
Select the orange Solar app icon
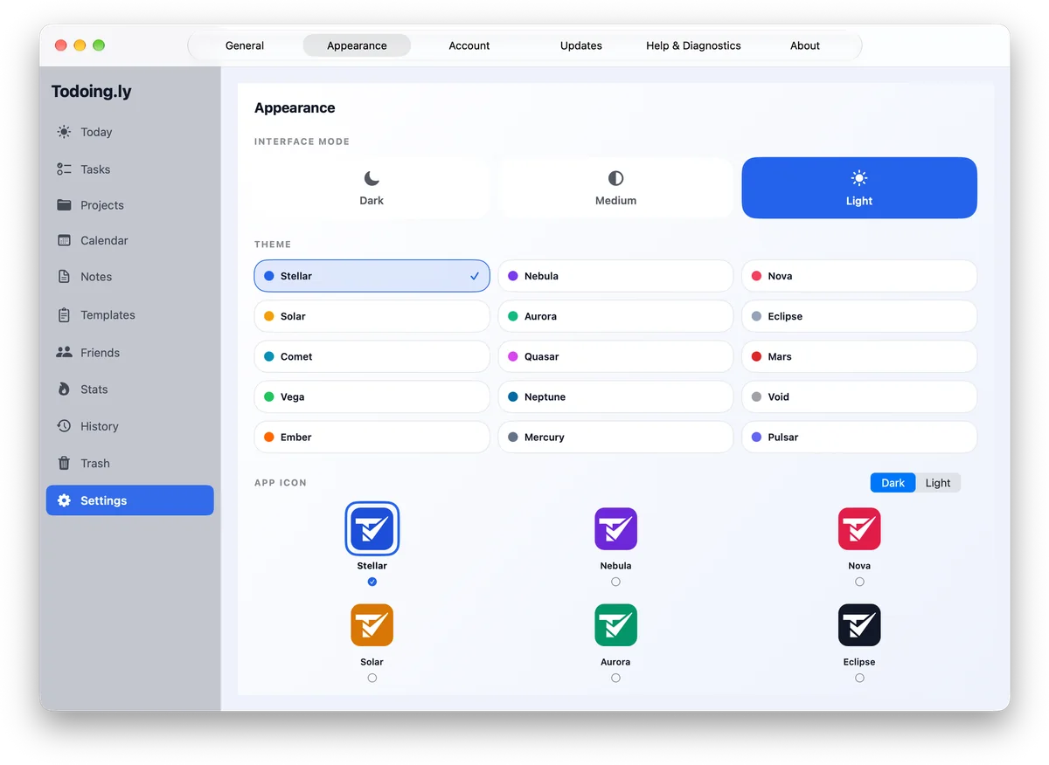click(372, 625)
